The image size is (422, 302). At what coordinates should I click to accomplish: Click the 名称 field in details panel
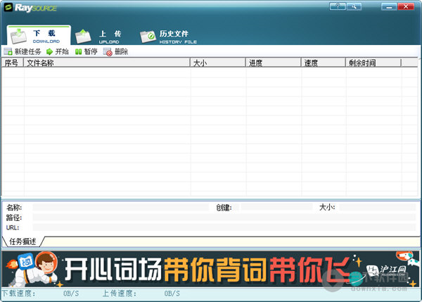pyautogui.click(x=120, y=207)
